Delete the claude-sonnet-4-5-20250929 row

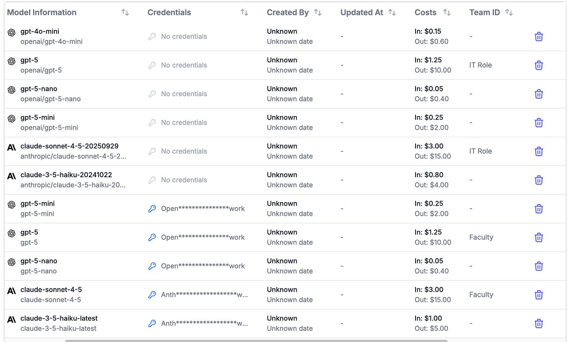coord(539,152)
